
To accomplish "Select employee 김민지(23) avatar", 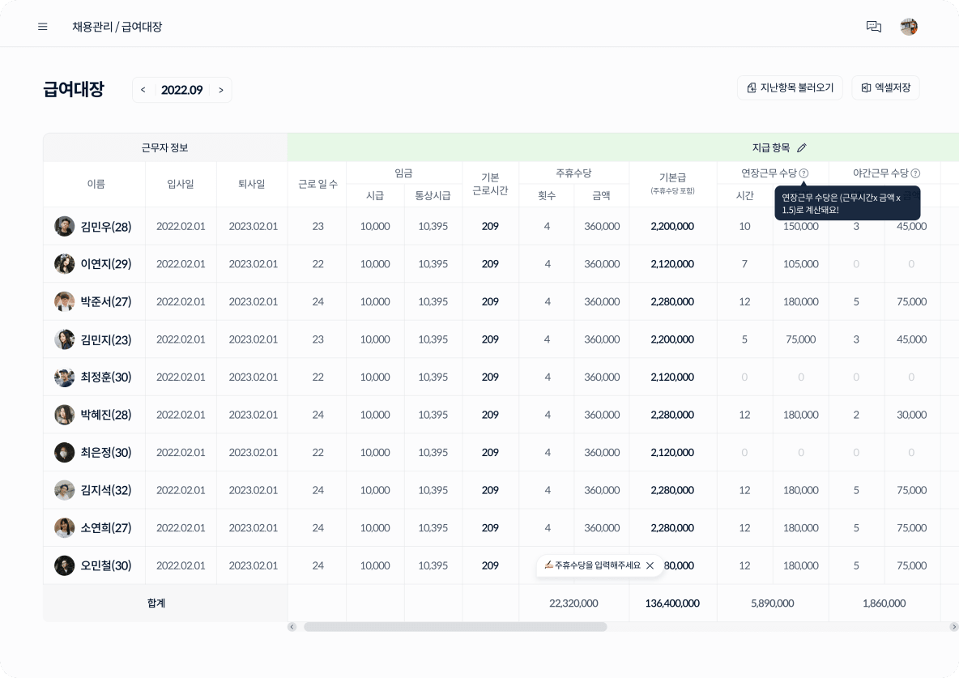I will (x=64, y=339).
